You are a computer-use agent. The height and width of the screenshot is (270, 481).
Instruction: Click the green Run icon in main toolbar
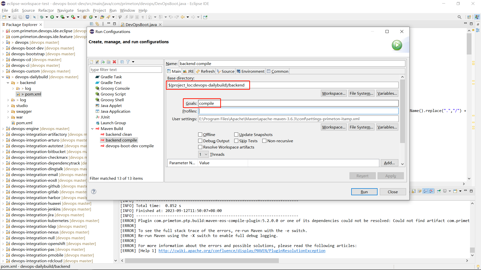tap(52, 17)
